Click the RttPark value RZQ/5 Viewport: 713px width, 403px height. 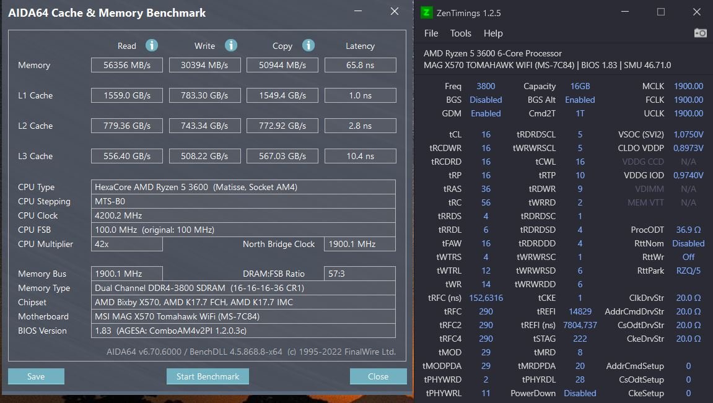click(x=688, y=271)
